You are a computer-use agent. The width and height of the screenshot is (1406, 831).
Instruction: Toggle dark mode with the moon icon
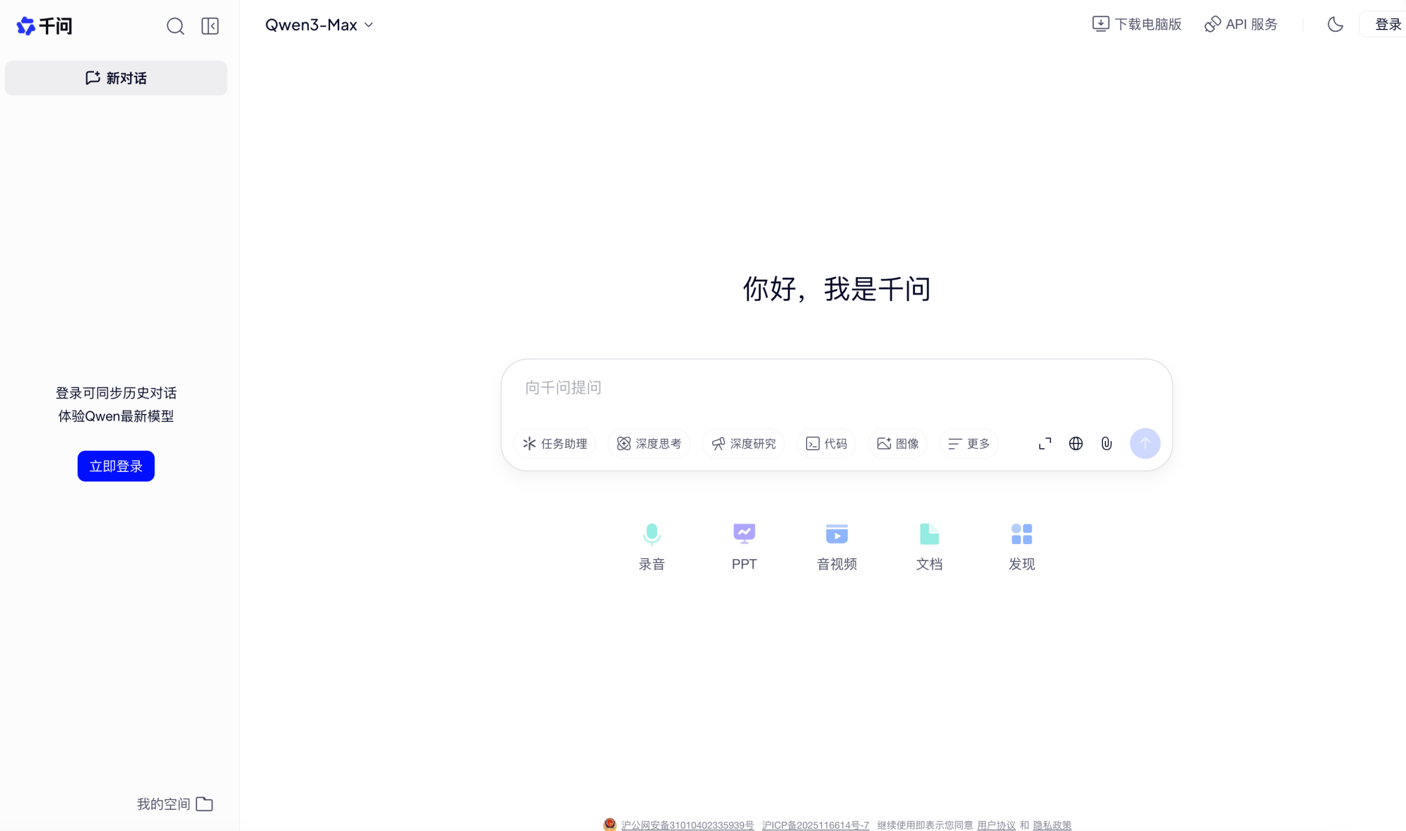(1335, 24)
